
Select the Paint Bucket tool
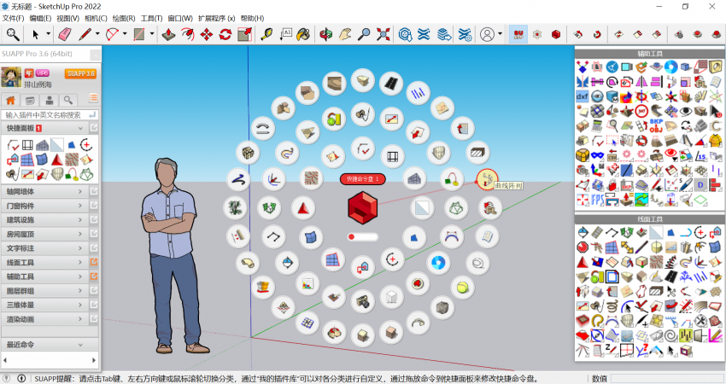303,34
